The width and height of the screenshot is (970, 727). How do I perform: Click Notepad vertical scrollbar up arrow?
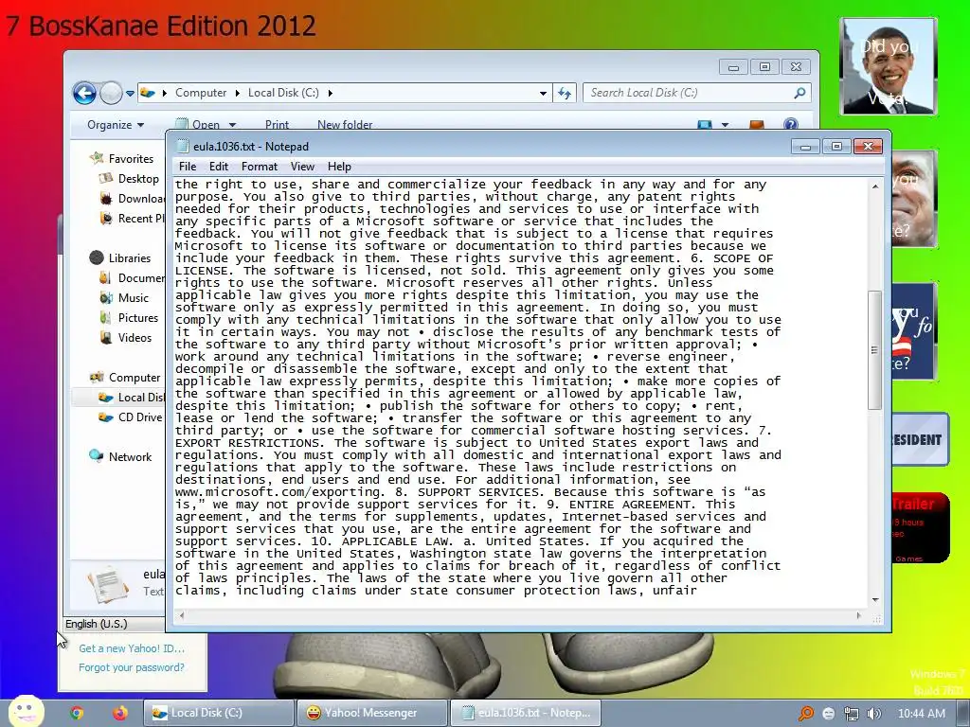coord(874,186)
